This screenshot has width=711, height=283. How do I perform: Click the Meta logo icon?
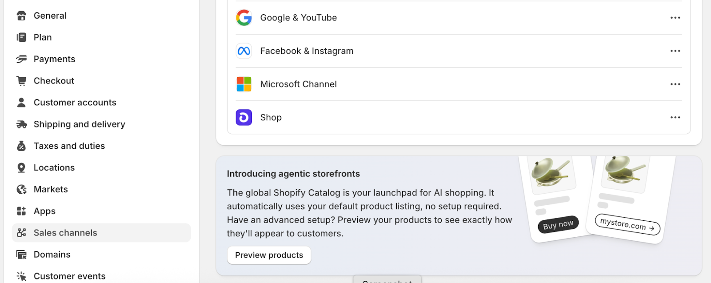(244, 51)
